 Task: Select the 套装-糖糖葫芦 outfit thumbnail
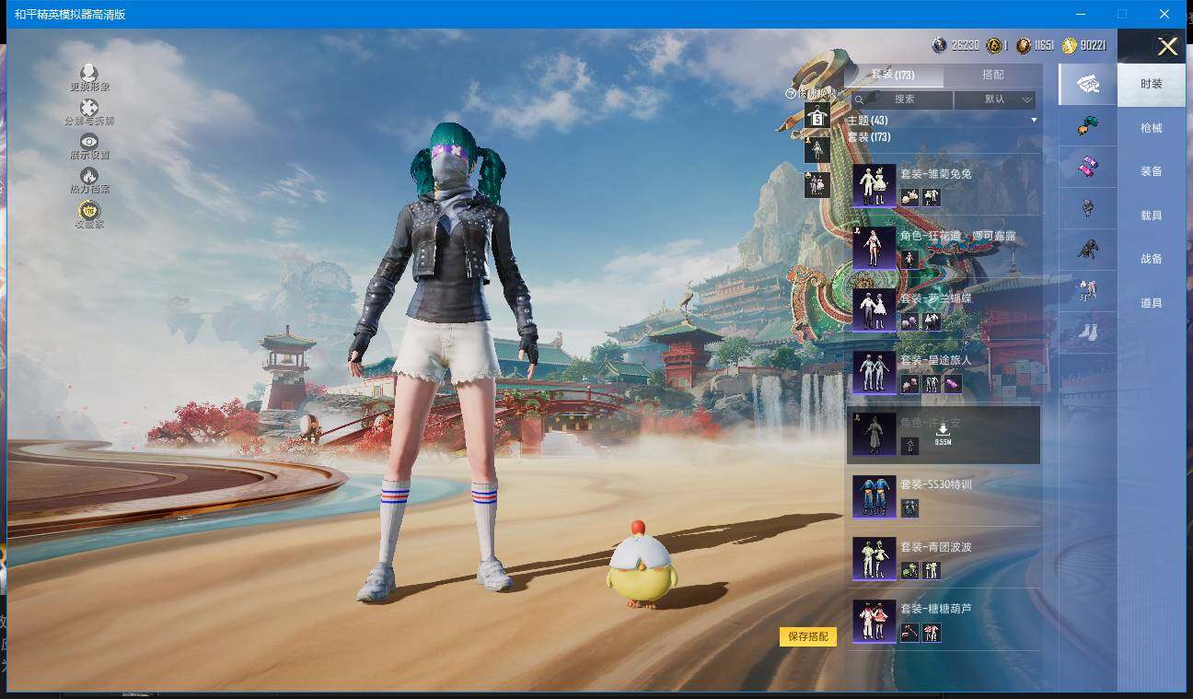[x=874, y=621]
